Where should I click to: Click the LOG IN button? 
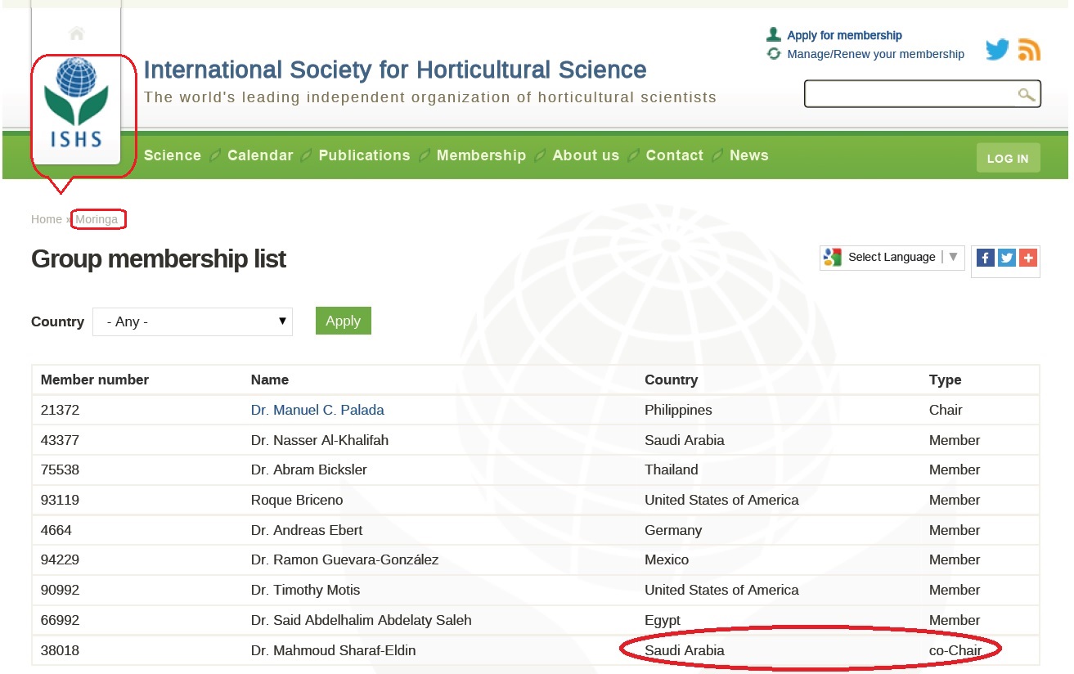[1008, 159]
